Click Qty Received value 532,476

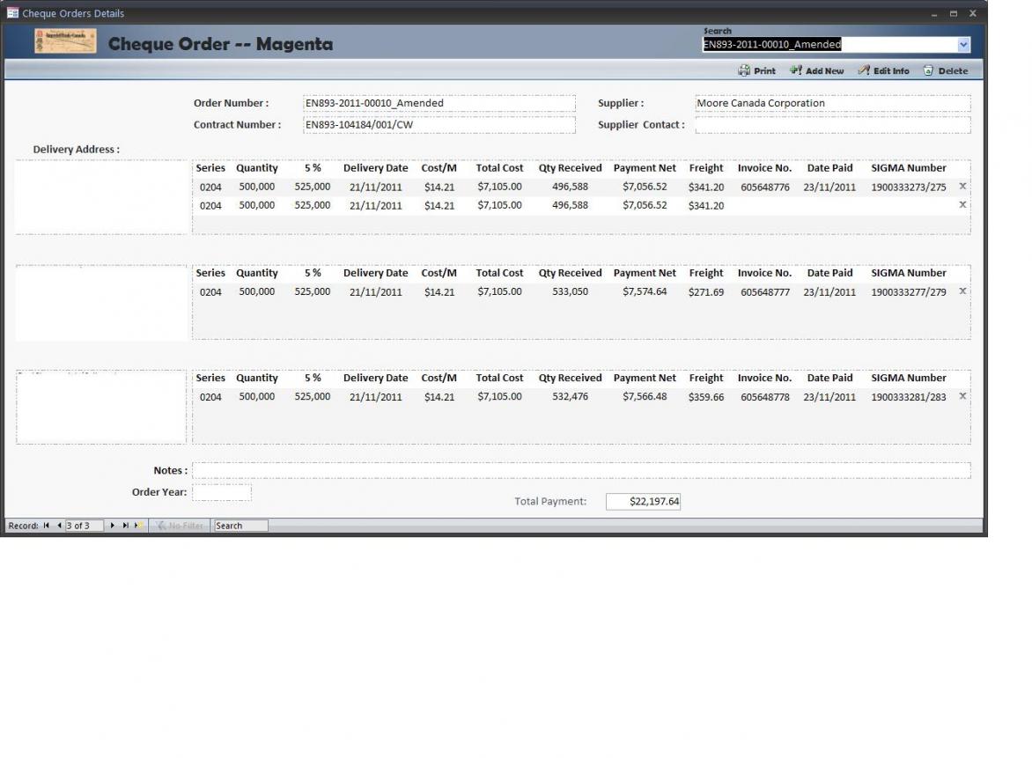pos(570,397)
